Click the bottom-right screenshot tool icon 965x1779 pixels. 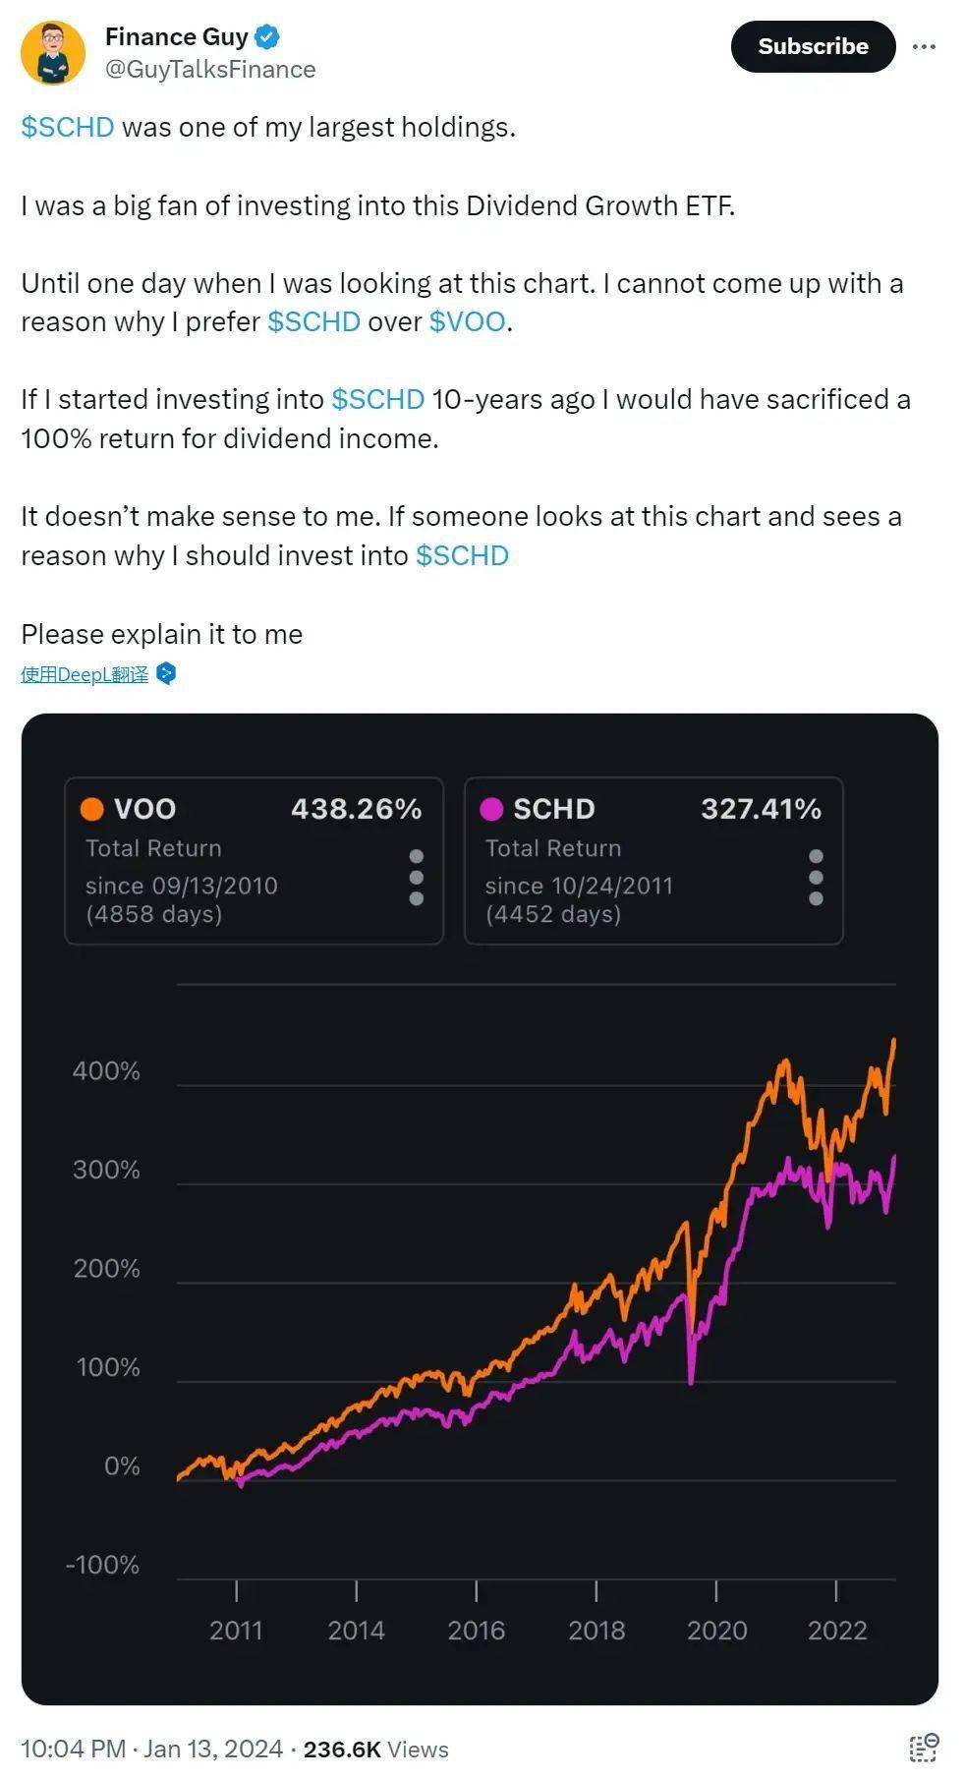pyautogui.click(x=923, y=1747)
